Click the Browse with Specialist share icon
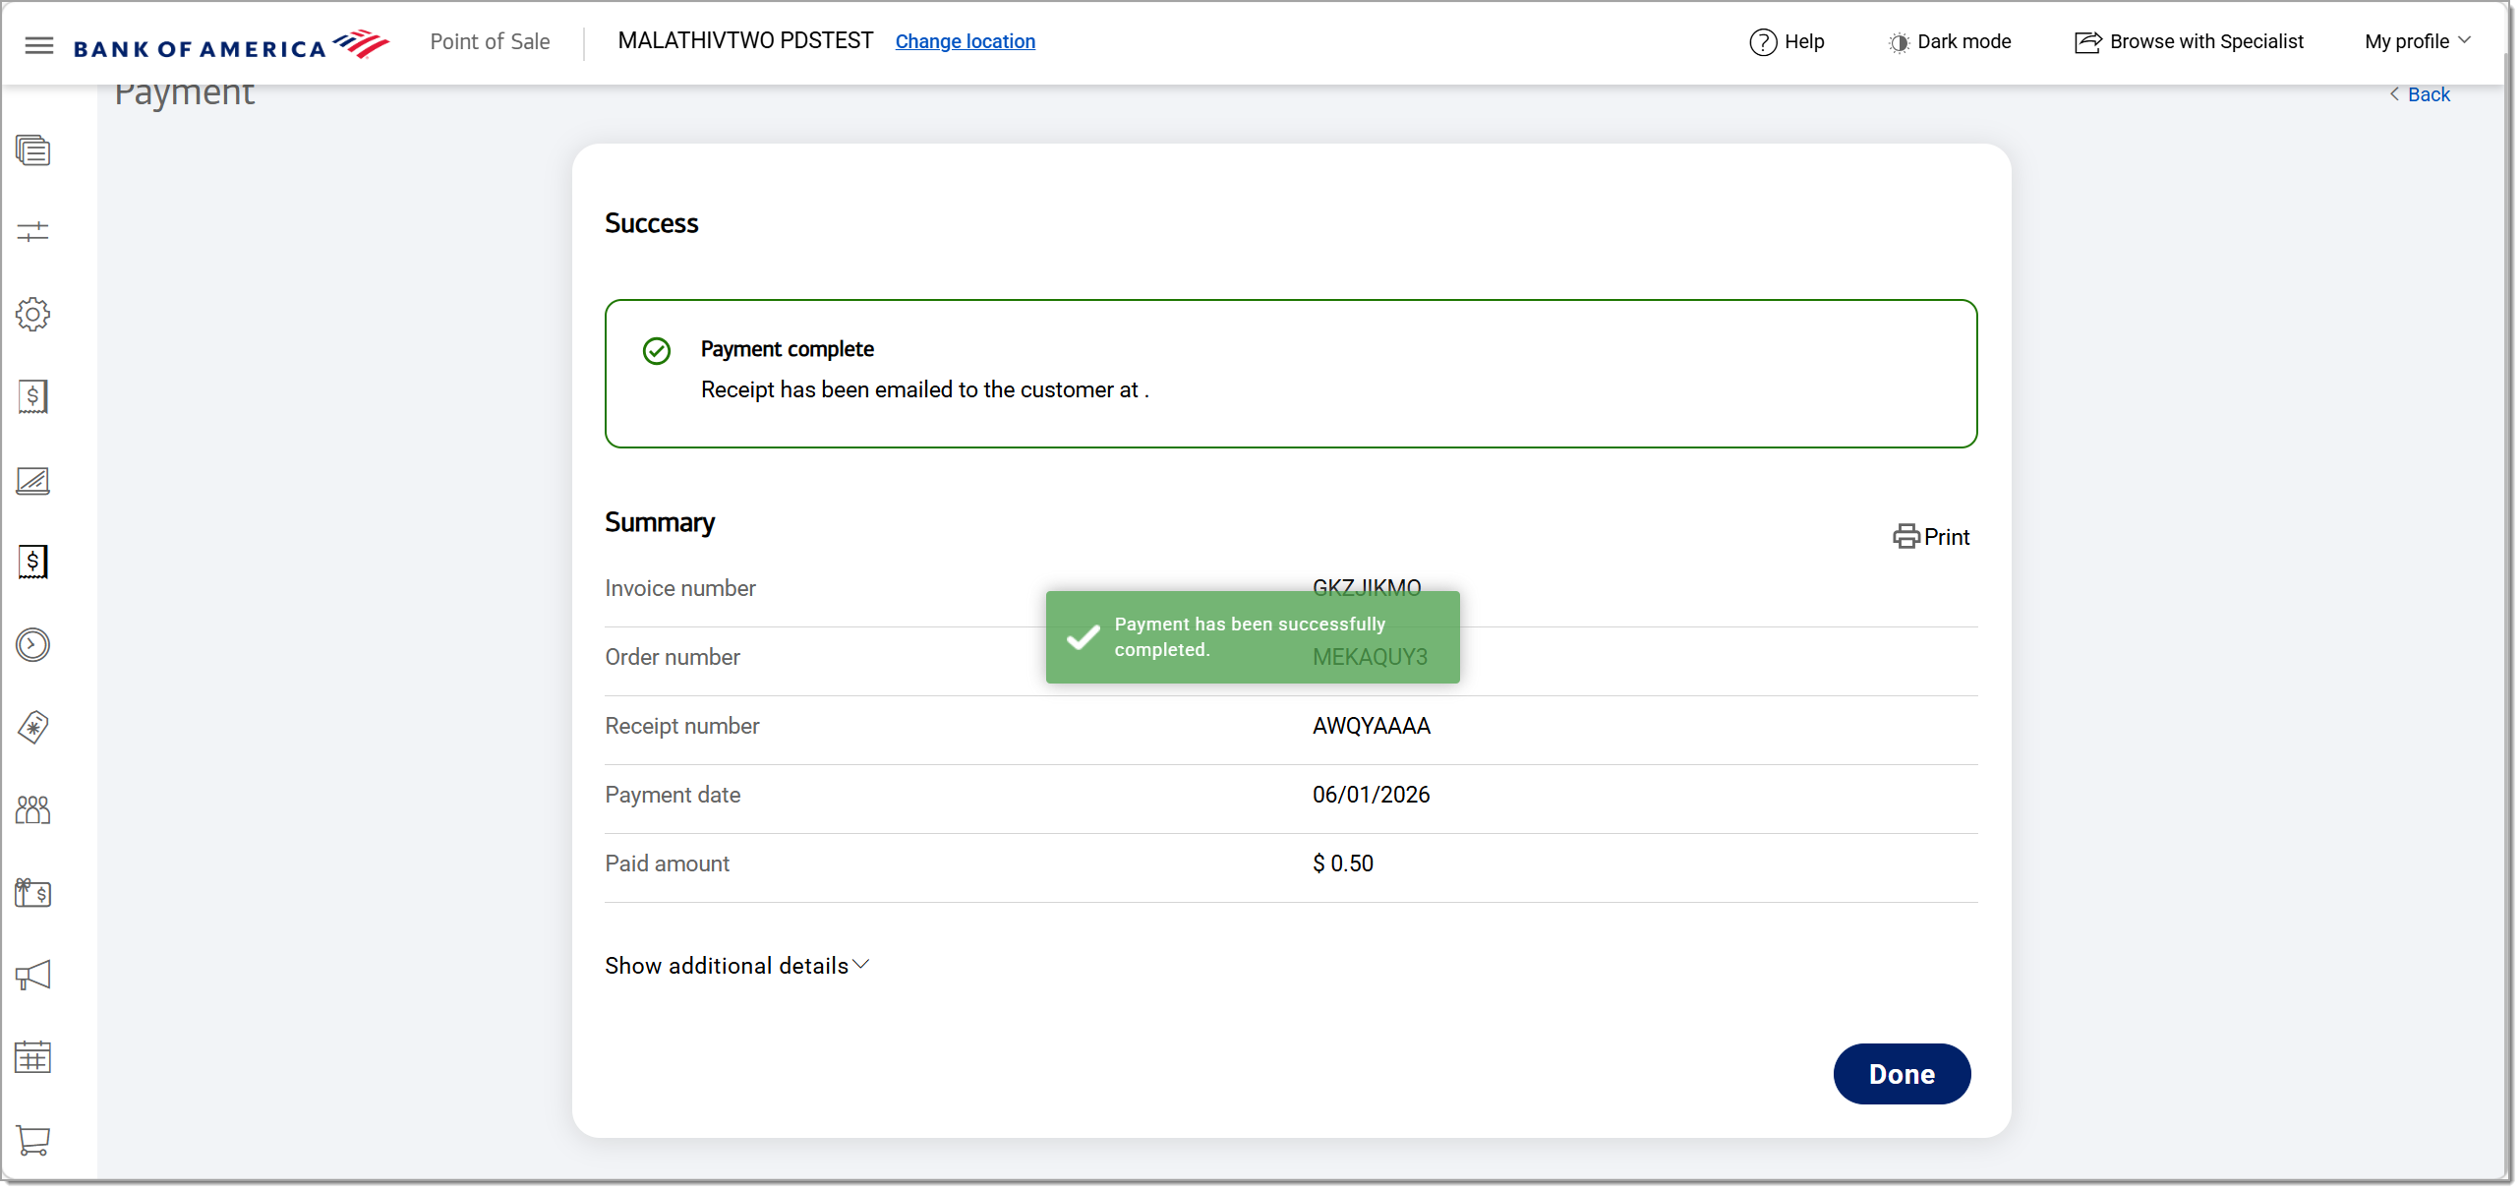The height and width of the screenshot is (1191, 2520). [2088, 42]
